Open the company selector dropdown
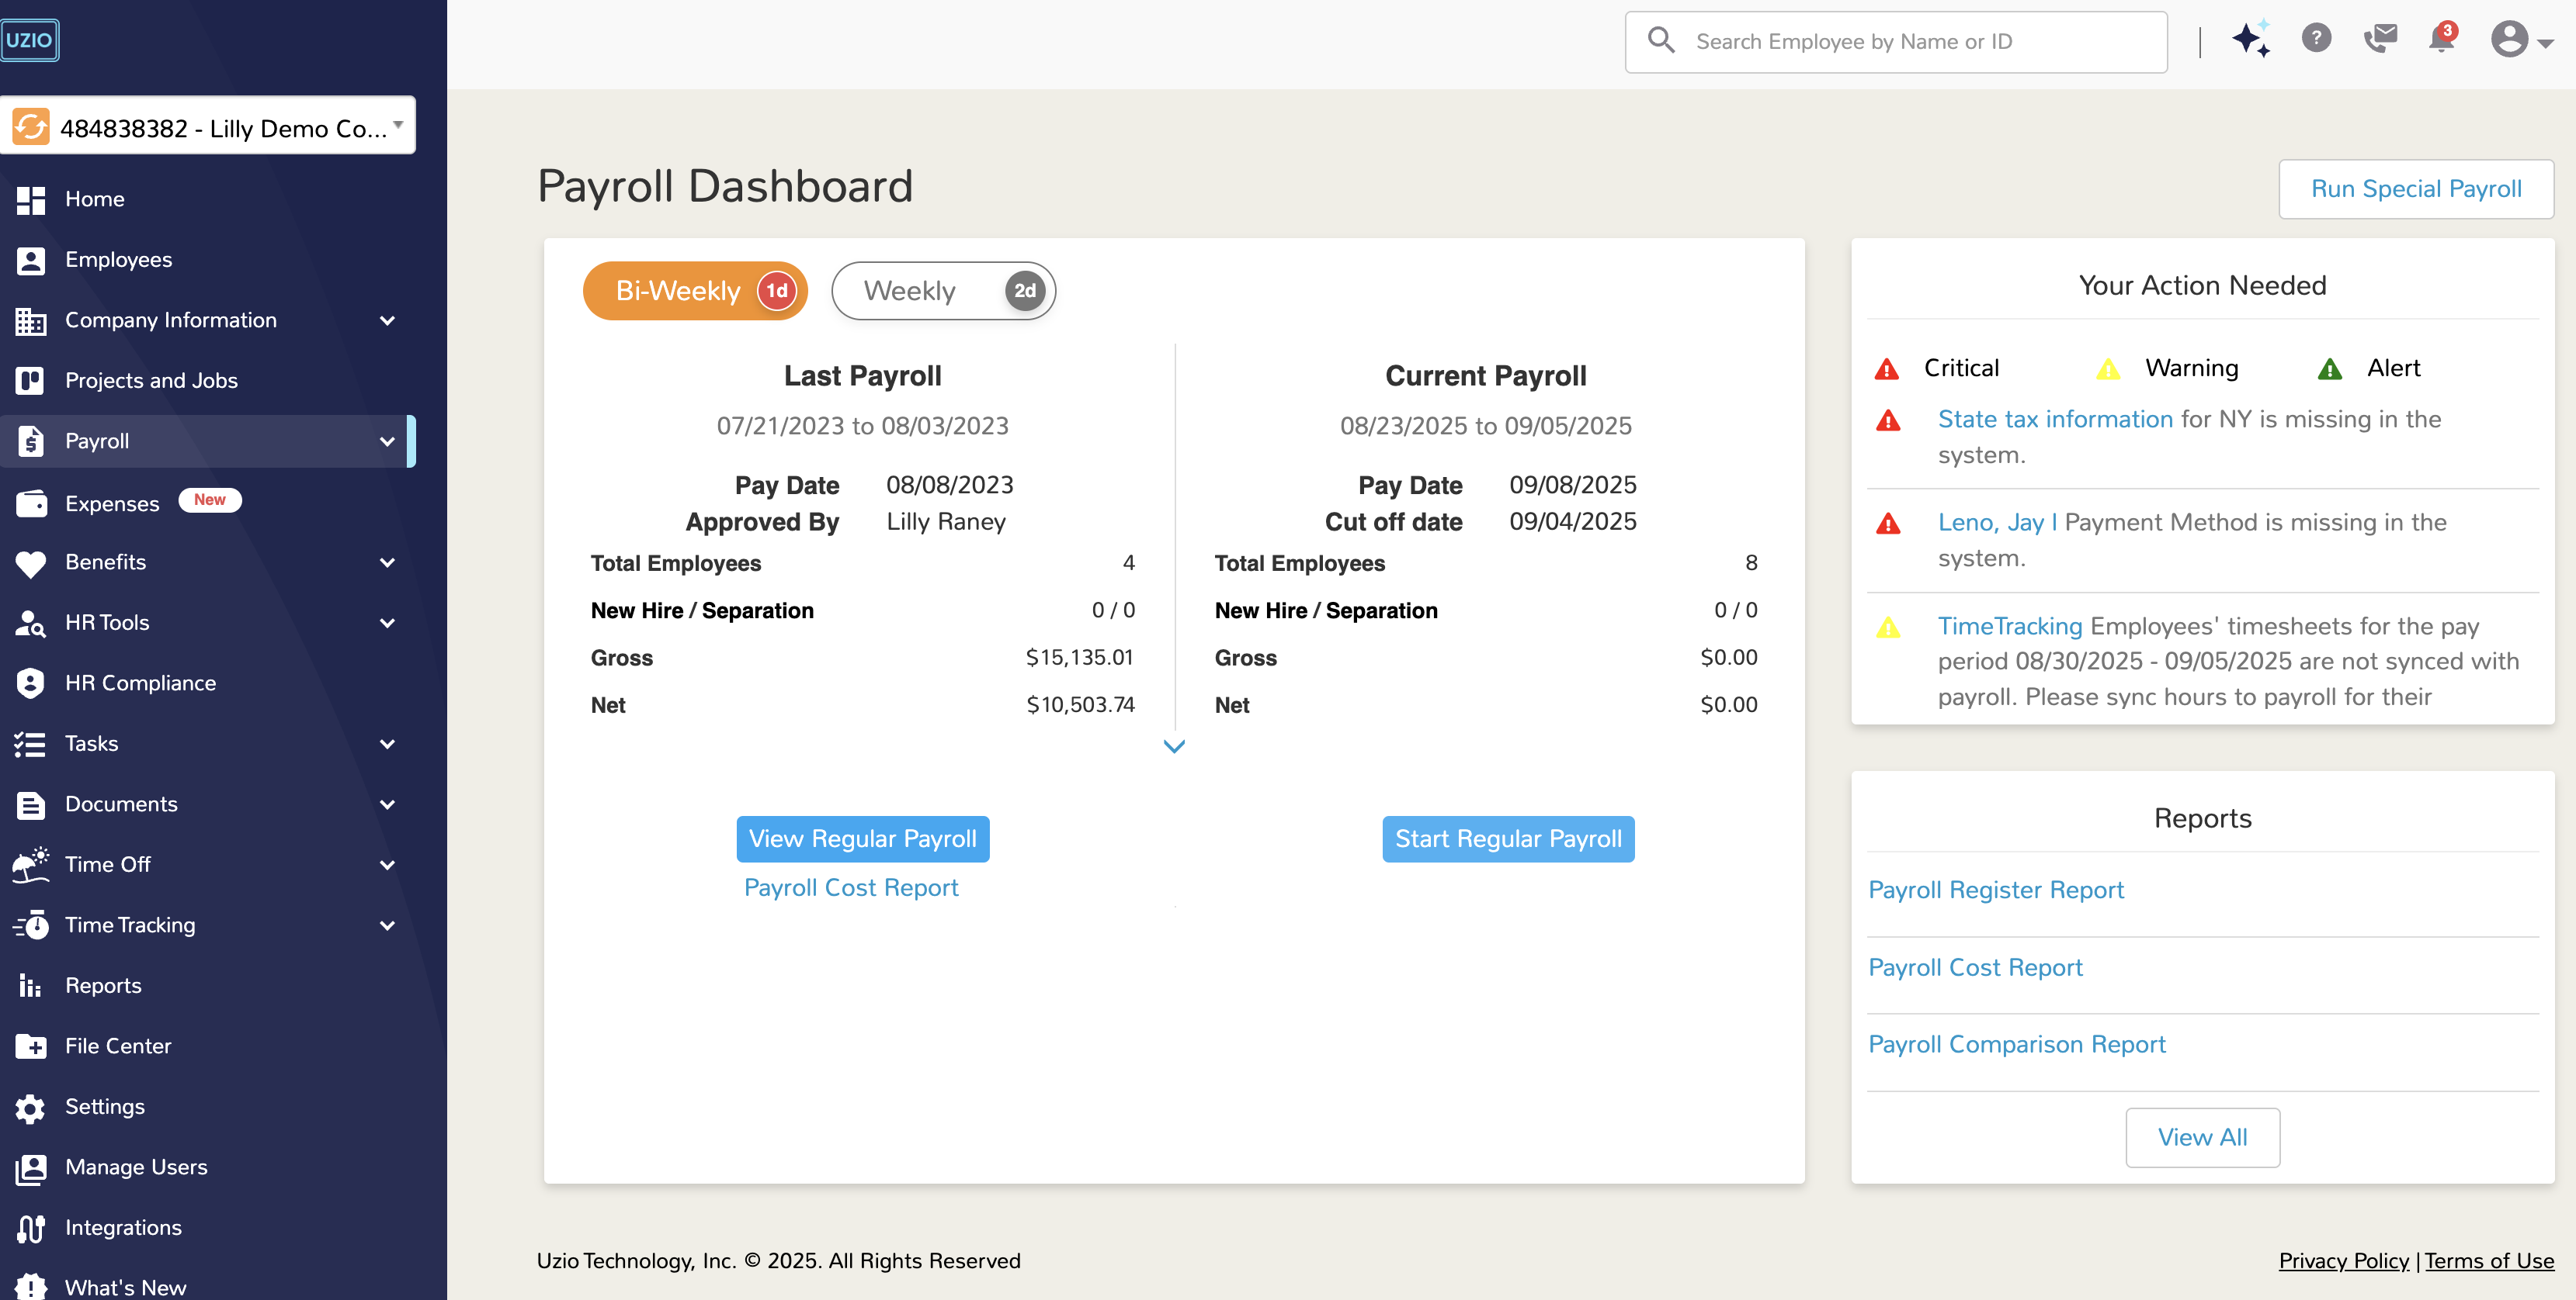Screen dimensions: 2576x1300 pos(208,127)
